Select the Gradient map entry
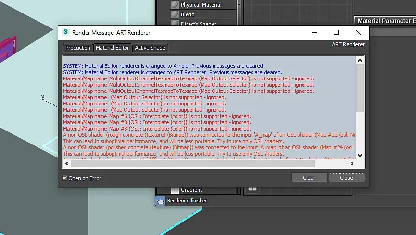The height and width of the screenshot is (235, 416). [191, 190]
